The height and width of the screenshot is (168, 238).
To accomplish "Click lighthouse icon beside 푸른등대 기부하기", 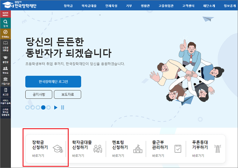I will click(x=218, y=149).
